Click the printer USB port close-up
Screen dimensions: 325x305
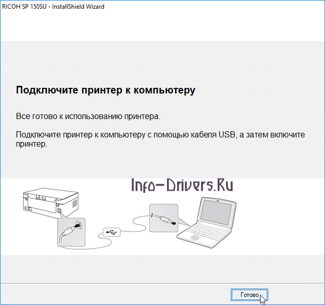[x=71, y=232]
